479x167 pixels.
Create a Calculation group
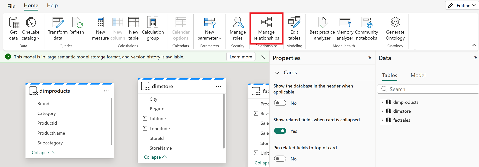(x=153, y=28)
